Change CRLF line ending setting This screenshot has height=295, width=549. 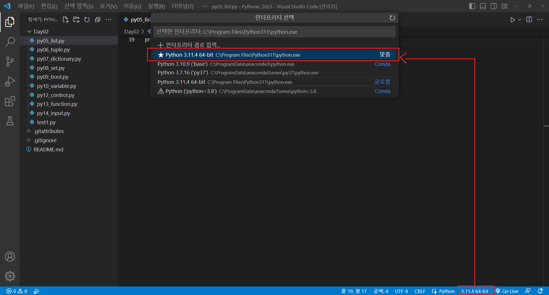420,291
